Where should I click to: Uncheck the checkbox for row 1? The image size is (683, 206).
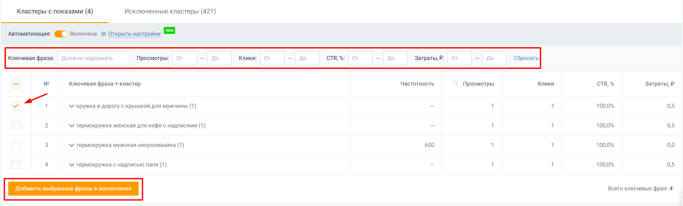(16, 106)
